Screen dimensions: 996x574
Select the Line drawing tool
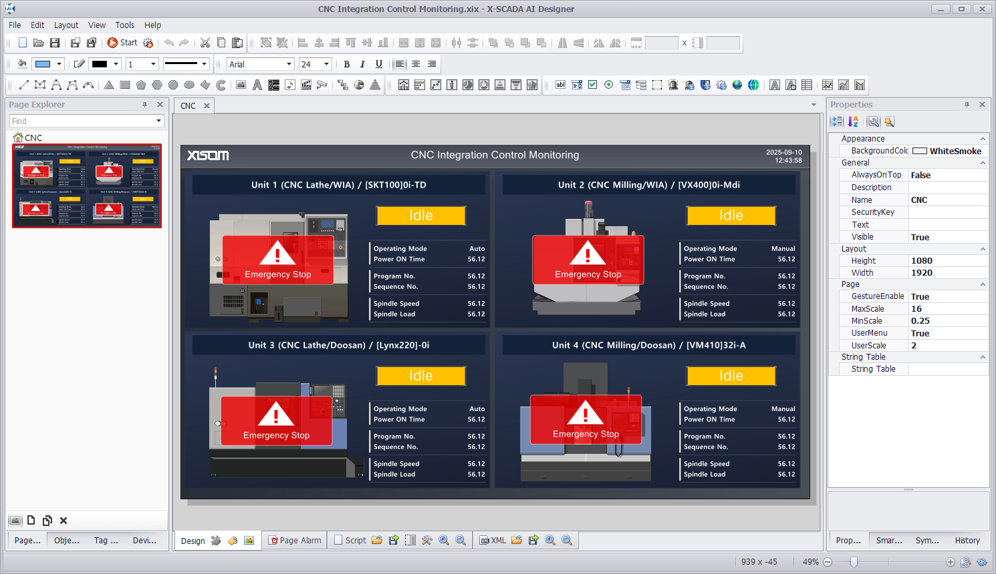pyautogui.click(x=24, y=85)
